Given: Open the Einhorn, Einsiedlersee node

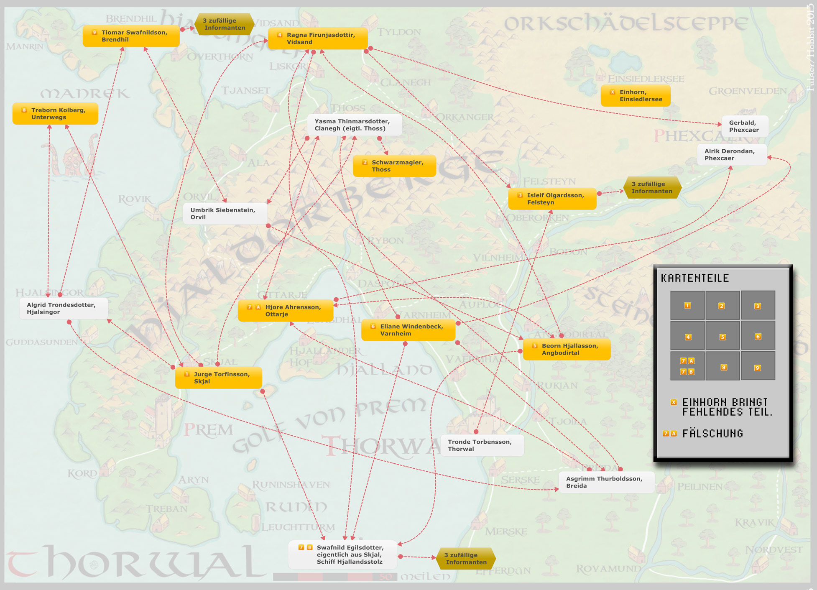Looking at the screenshot, I should point(636,95).
